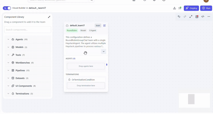Expand the team description chevron
The width and height of the screenshot is (213, 114).
(x=104, y=51)
